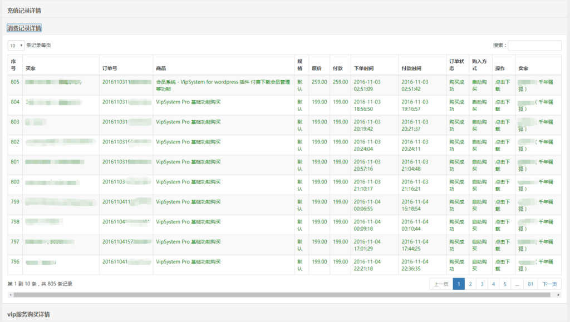Click 点击下载 in row 802
This screenshot has height=322, width=570.
(x=503, y=145)
